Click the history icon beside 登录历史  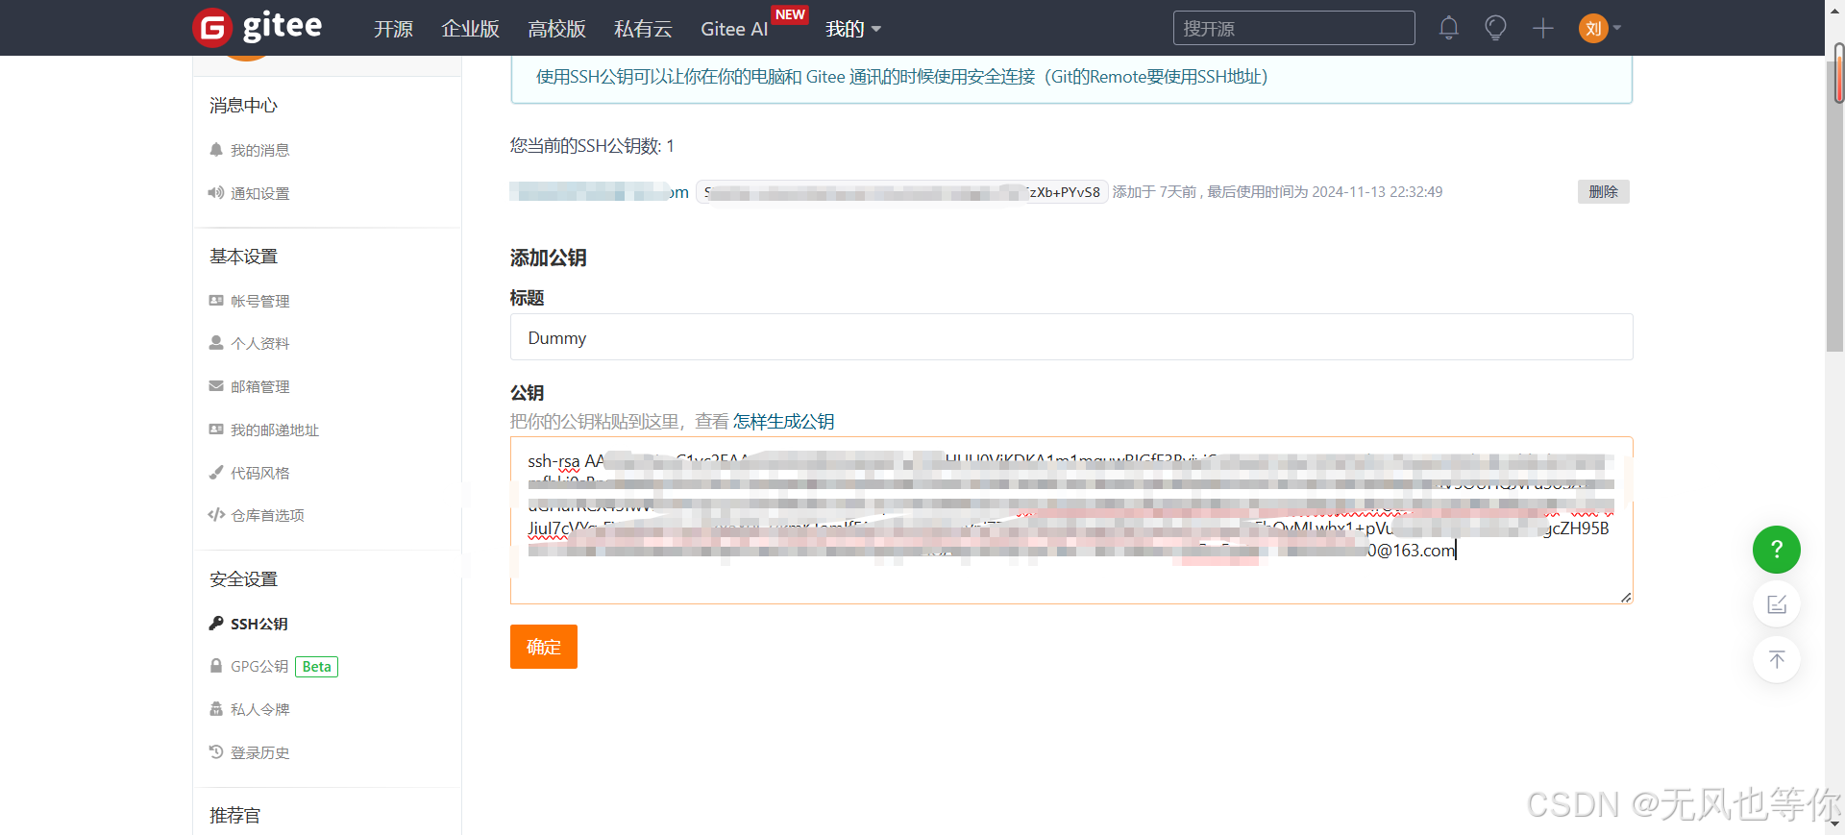[x=216, y=751]
